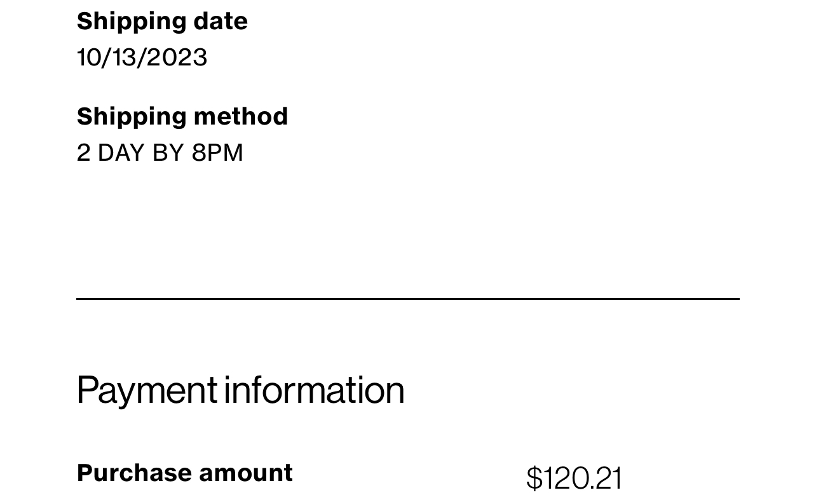Select the $120.21 purchase amount value

pos(575,478)
